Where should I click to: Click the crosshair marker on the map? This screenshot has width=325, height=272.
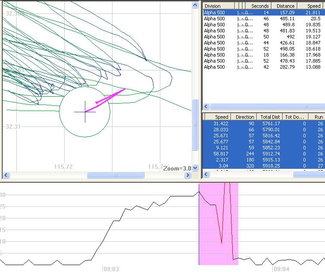(x=85, y=112)
